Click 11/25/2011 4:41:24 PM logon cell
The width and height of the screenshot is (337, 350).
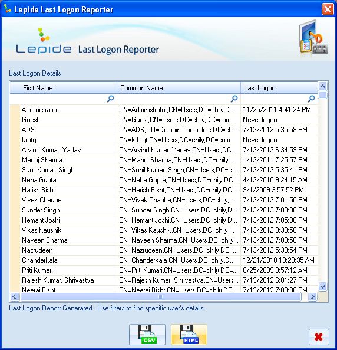[279, 110]
